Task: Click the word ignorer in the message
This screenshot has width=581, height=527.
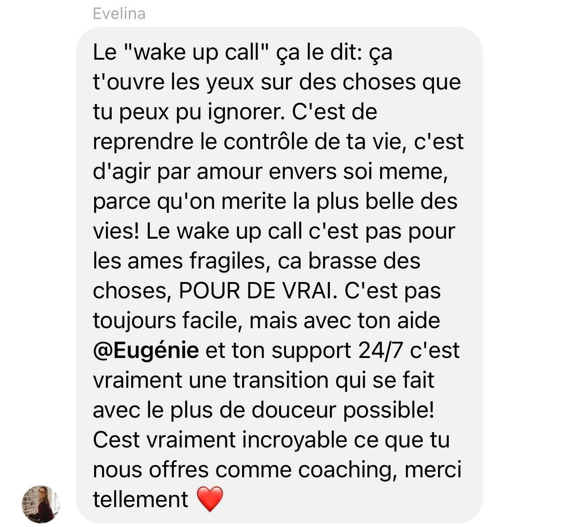Action: point(246,113)
